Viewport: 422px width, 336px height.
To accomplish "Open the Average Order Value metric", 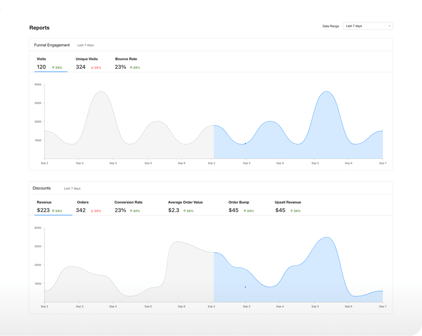I will [x=185, y=207].
